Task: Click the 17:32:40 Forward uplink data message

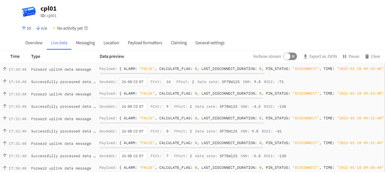Action: click(x=61, y=119)
